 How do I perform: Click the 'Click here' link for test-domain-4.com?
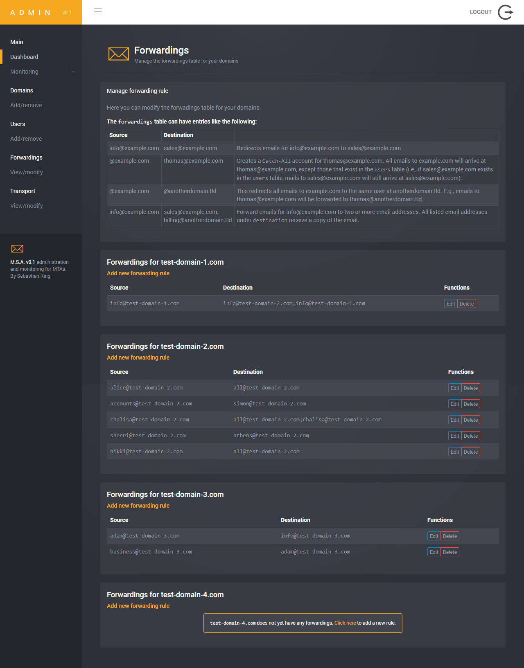[345, 623]
